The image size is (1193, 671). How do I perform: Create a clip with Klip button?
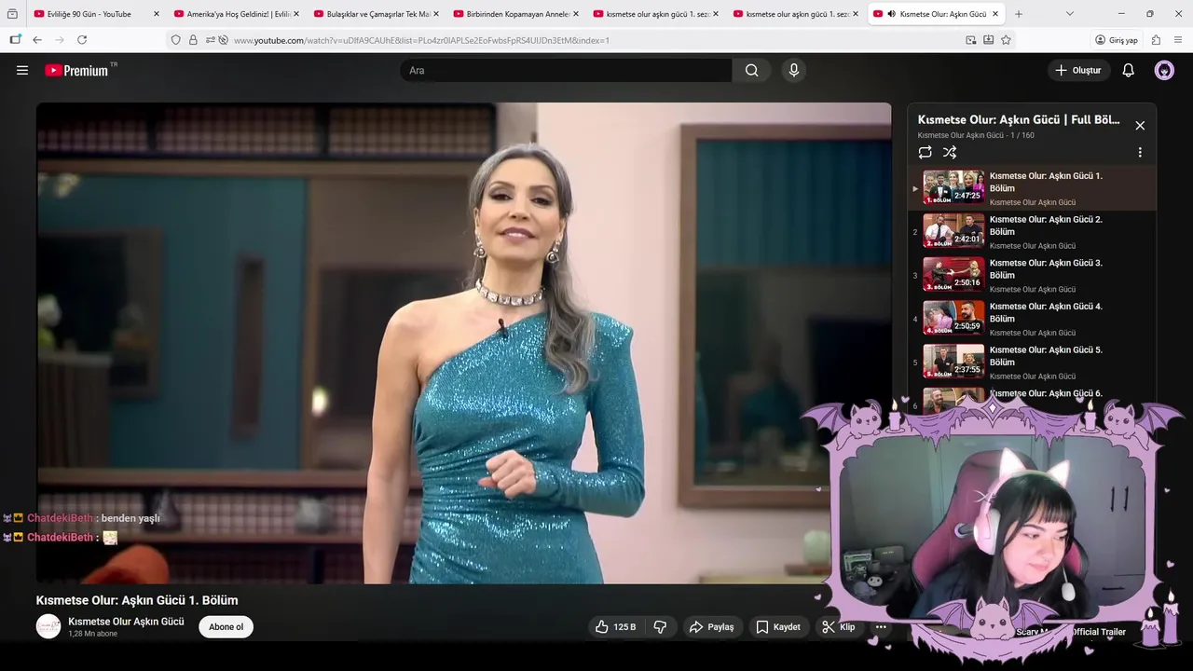coord(838,627)
